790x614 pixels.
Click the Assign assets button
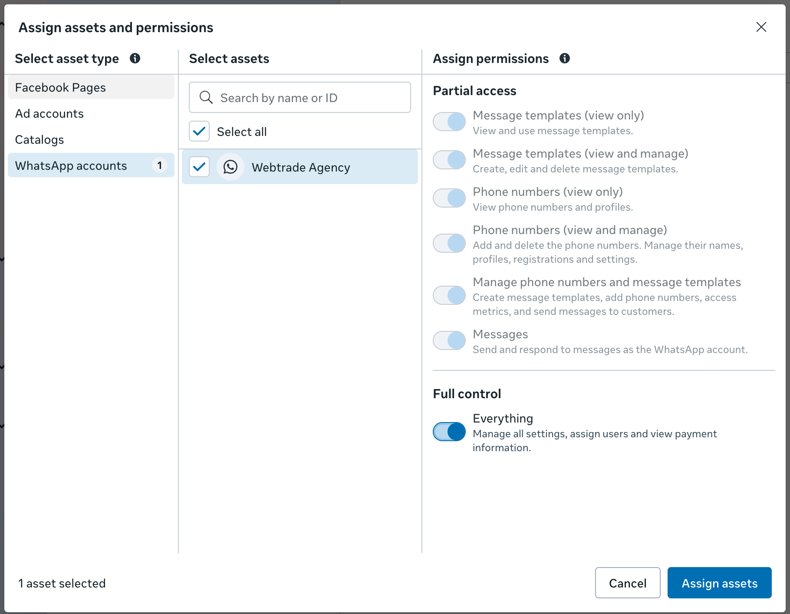point(719,583)
